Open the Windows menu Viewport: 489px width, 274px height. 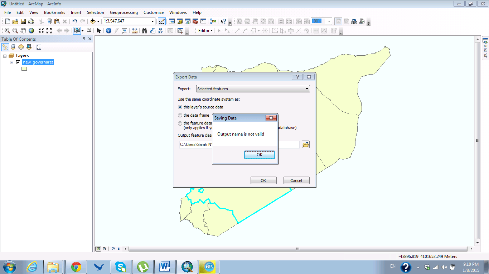click(178, 12)
